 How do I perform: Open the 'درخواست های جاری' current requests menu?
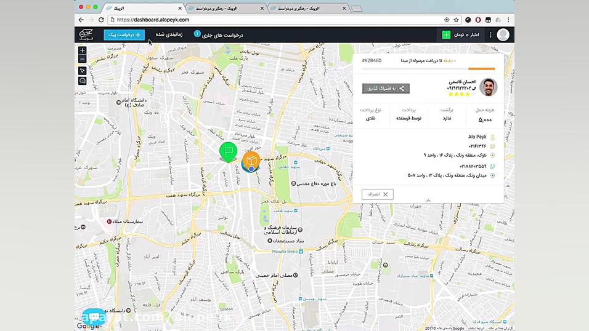pyautogui.click(x=222, y=35)
